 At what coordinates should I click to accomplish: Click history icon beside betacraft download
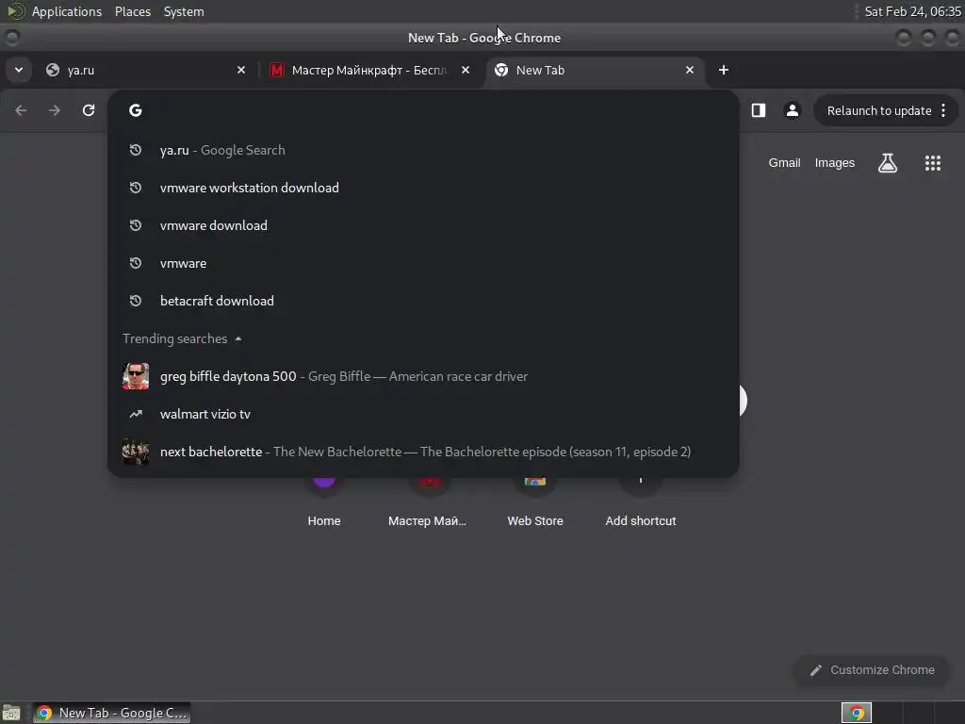pyautogui.click(x=136, y=301)
